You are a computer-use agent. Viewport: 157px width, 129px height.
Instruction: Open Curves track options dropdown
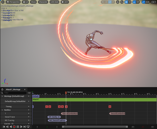29,124
